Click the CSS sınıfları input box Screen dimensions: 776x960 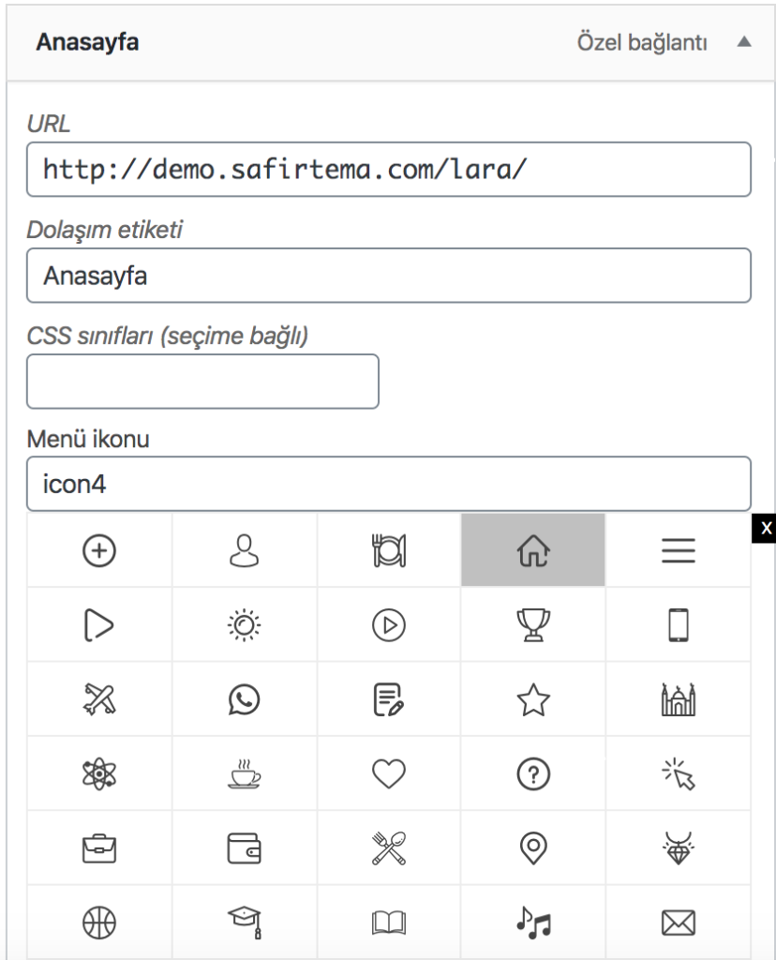(202, 382)
